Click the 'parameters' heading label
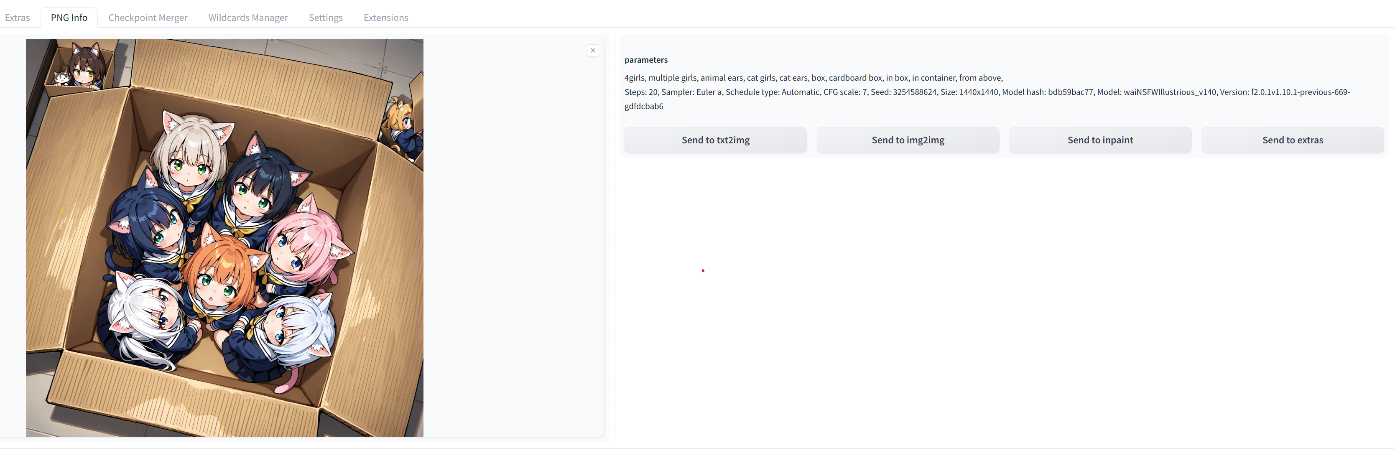The width and height of the screenshot is (1395, 453). (x=645, y=60)
